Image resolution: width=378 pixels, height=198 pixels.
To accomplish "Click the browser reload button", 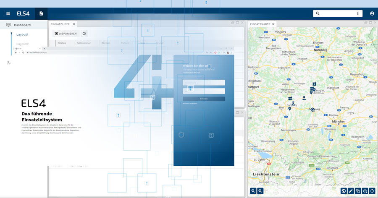I will (23, 52).
